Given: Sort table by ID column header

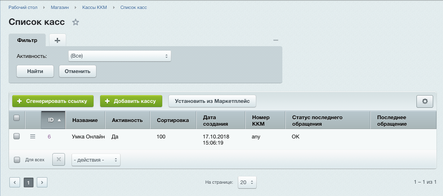Looking at the screenshot, I should coord(53,120).
